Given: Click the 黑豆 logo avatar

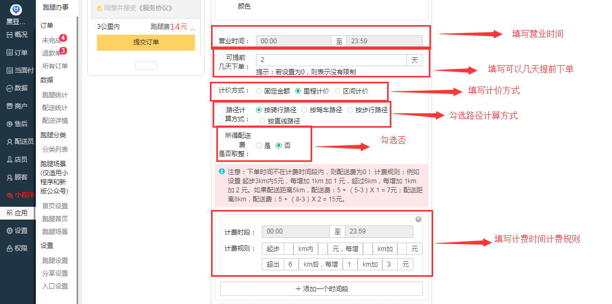Looking at the screenshot, I should tap(16, 10).
